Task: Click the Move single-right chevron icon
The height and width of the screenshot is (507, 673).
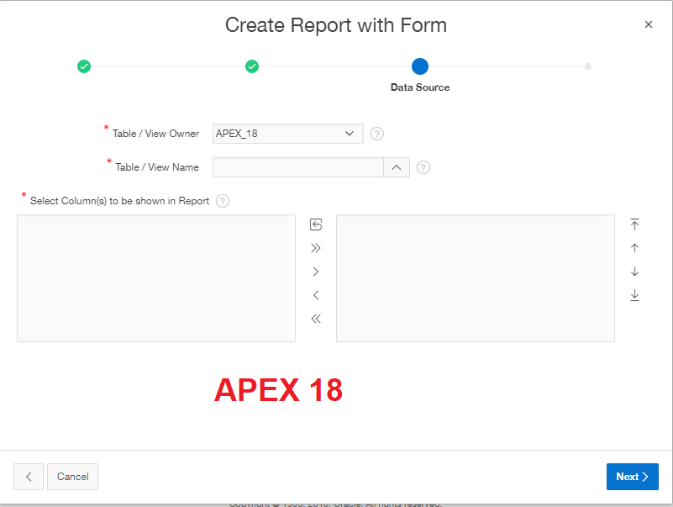Action: pos(316,272)
